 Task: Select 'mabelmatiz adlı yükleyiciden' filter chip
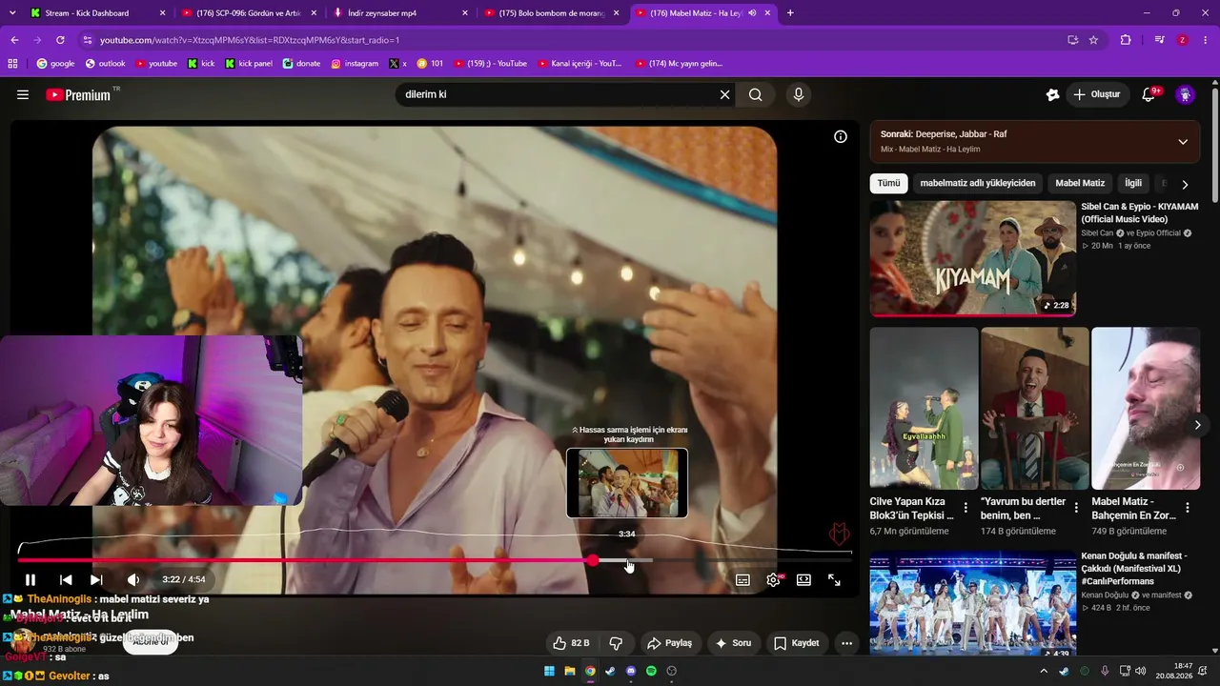(x=978, y=183)
